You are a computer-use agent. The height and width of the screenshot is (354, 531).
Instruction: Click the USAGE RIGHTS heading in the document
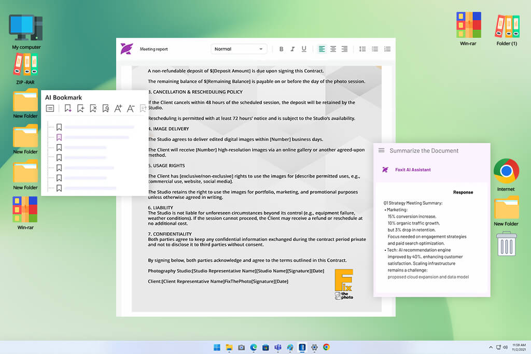coord(166,166)
